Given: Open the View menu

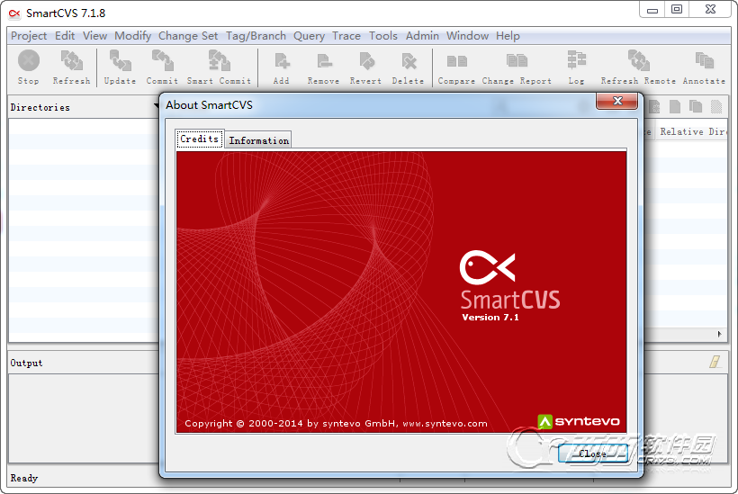Looking at the screenshot, I should coord(95,36).
